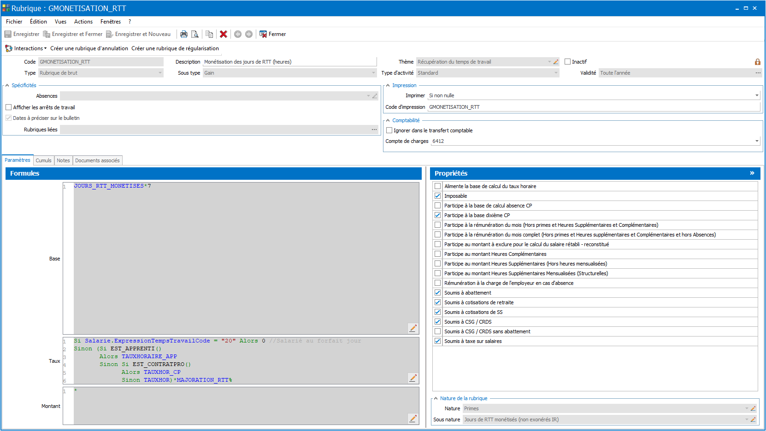
Task: Open the Fichier menu
Action: [14, 22]
